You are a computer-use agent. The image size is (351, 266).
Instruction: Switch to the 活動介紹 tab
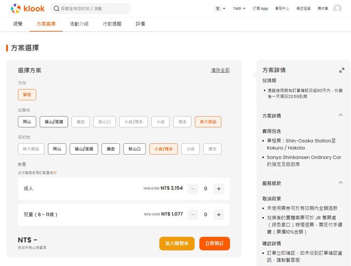[x=79, y=24]
